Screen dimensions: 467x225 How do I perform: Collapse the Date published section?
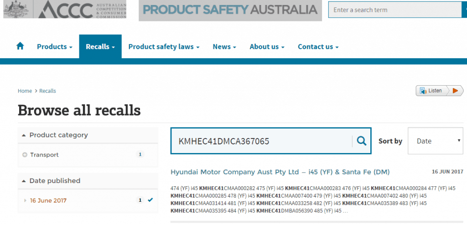(88, 181)
